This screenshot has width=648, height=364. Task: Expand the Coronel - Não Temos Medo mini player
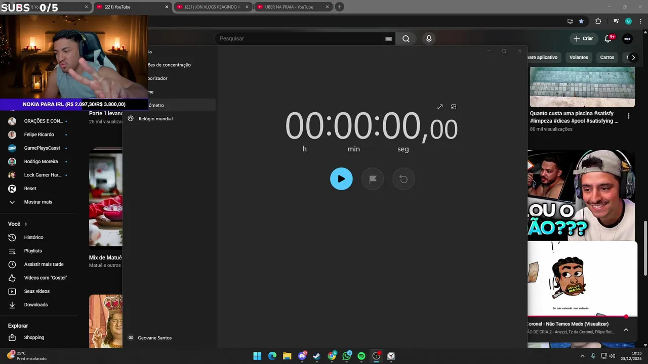pos(626,330)
